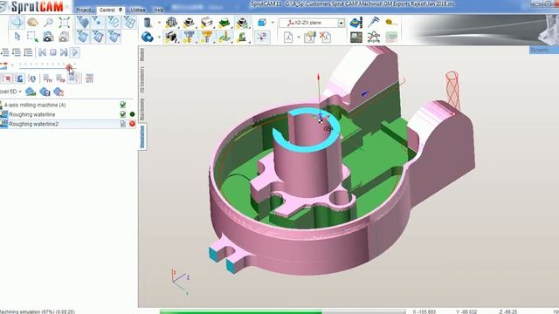The image size is (559, 314).
Task: Click the plugins icon
Action: [373, 37]
